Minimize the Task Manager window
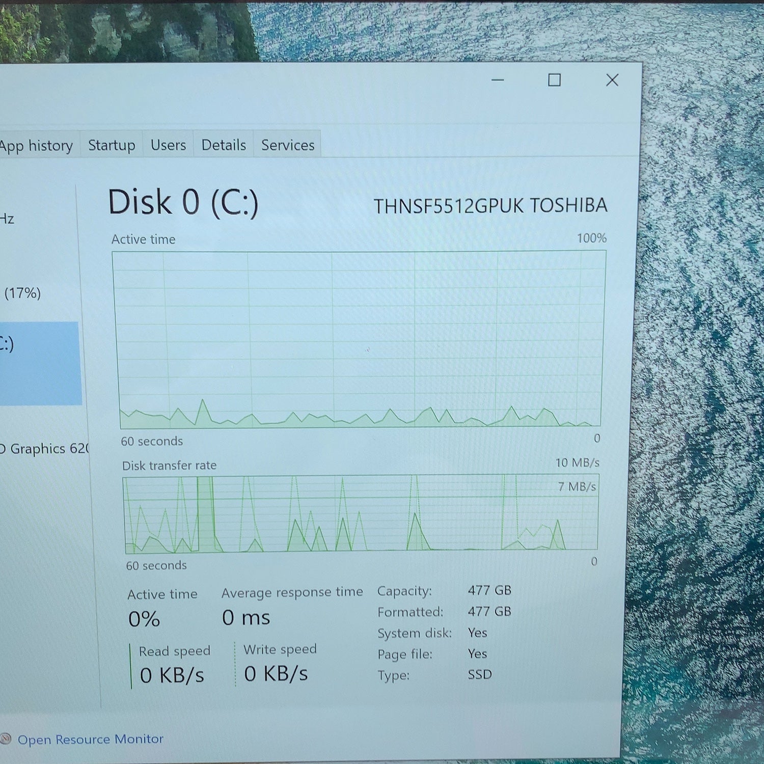Image resolution: width=764 pixels, height=764 pixels. coord(498,80)
